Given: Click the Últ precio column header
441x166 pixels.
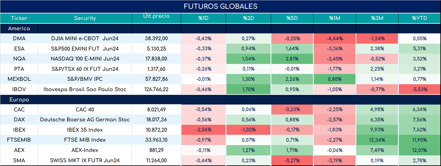Looking at the screenshot, I should [156, 18].
